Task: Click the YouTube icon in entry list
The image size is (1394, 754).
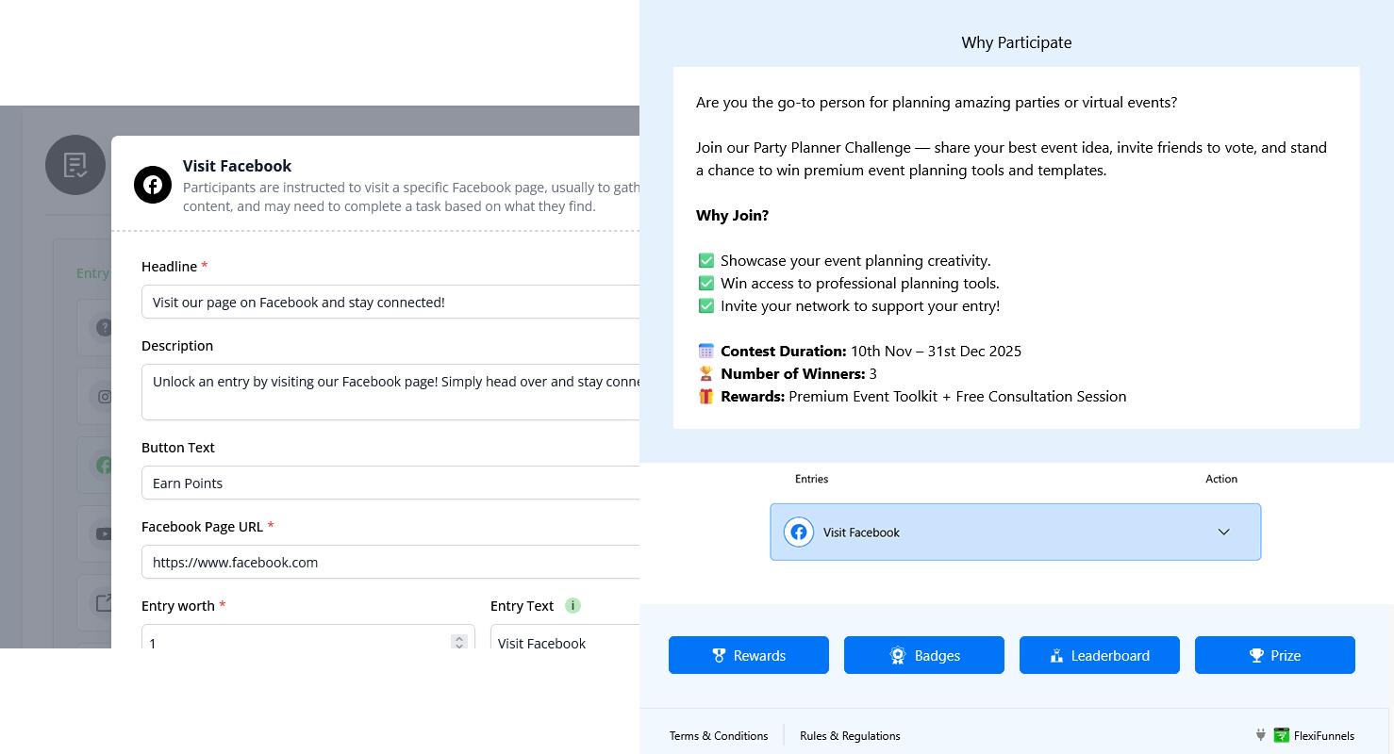Action: coord(104,533)
